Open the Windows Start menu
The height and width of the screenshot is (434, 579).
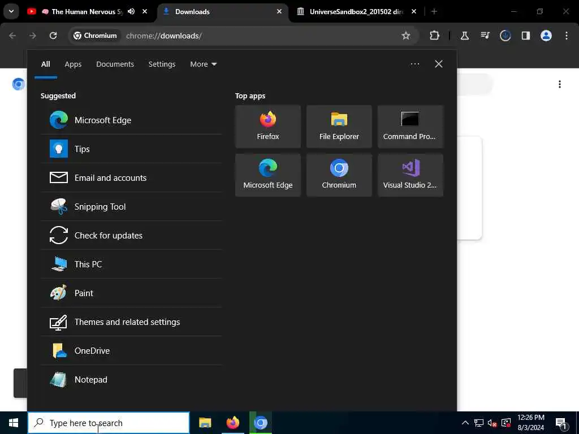point(14,423)
